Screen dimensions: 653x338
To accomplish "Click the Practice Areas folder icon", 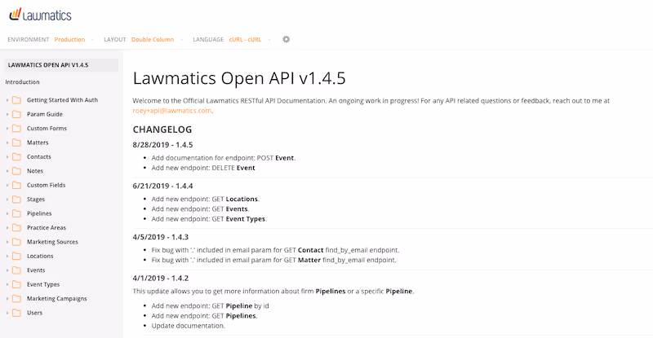I will coord(16,228).
